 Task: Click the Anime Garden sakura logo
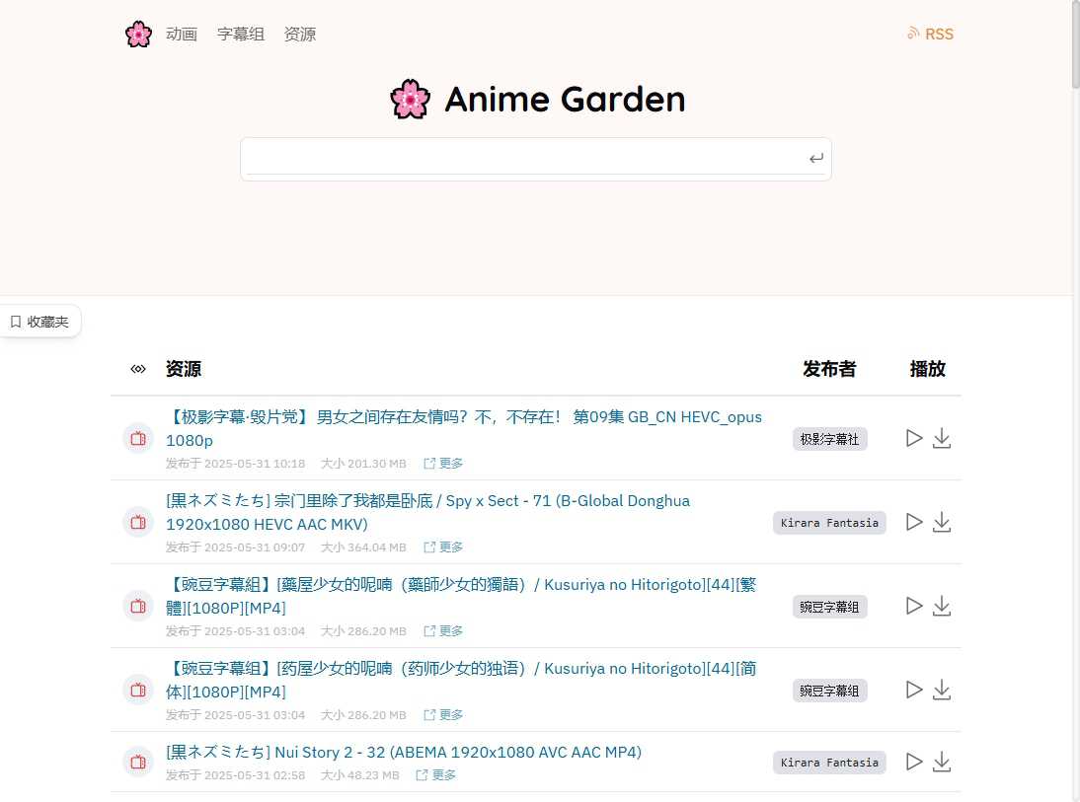pyautogui.click(x=410, y=99)
